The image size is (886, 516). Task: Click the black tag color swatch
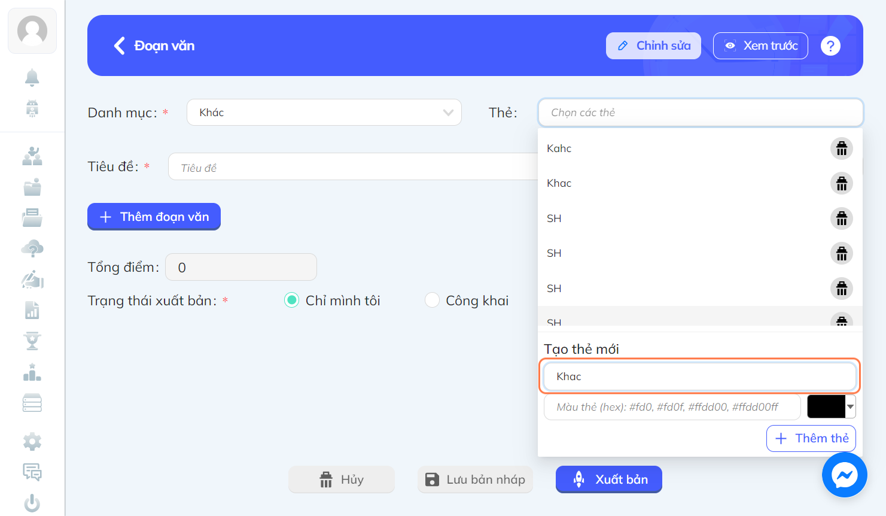click(826, 406)
